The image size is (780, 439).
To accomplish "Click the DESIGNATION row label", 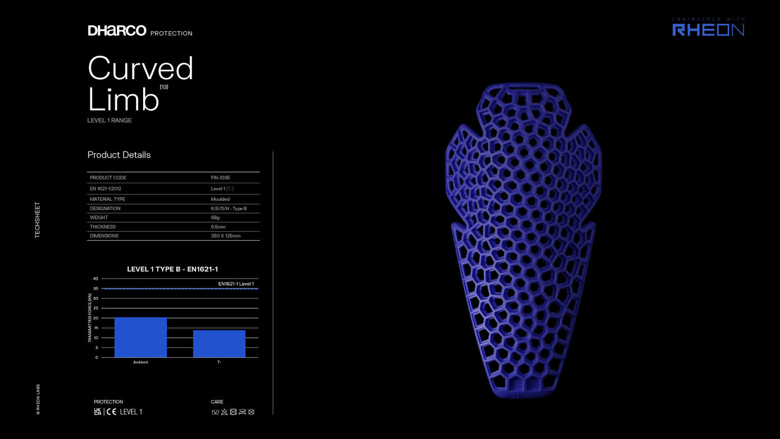I will (x=105, y=208).
